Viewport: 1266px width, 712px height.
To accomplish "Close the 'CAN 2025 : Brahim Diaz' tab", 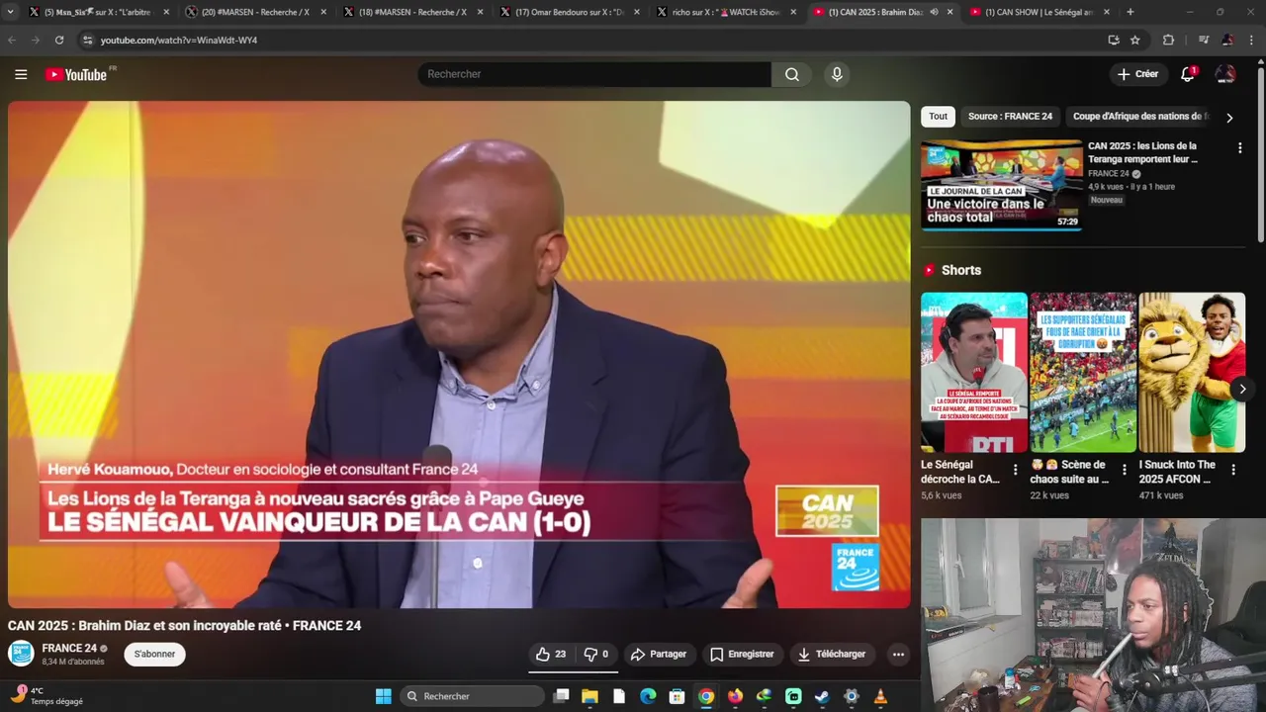I will click(950, 12).
